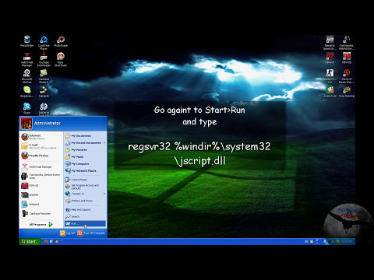Open Need for Speed desktop shortcut
The image size is (374, 280).
coord(330,43)
